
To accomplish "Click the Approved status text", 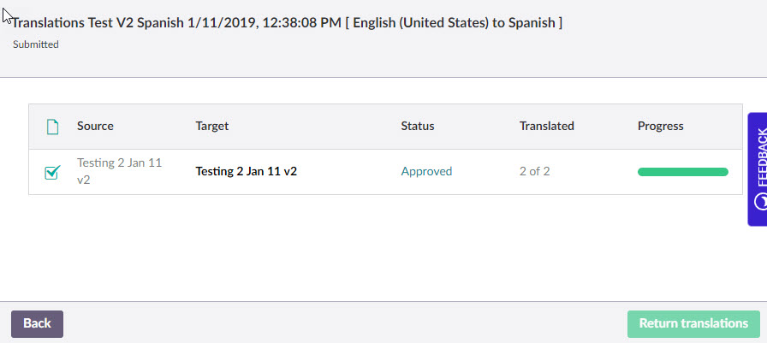I will (426, 171).
